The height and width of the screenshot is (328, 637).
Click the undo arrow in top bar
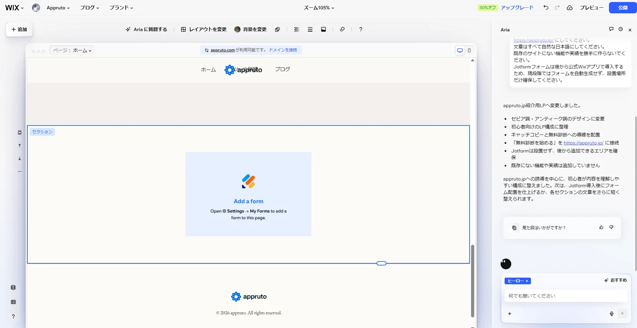coord(546,8)
